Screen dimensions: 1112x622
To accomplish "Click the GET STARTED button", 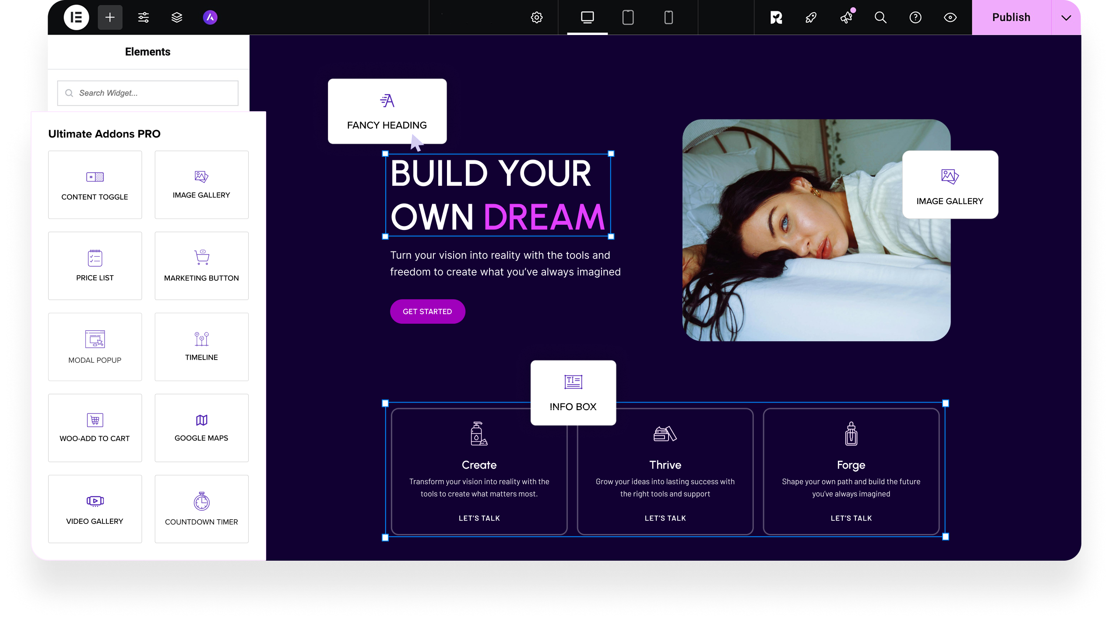I will coord(427,311).
